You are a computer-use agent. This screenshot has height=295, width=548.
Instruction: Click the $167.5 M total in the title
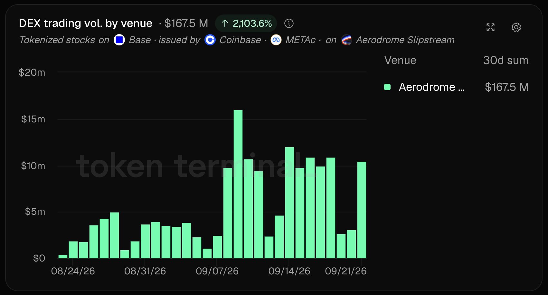(186, 24)
